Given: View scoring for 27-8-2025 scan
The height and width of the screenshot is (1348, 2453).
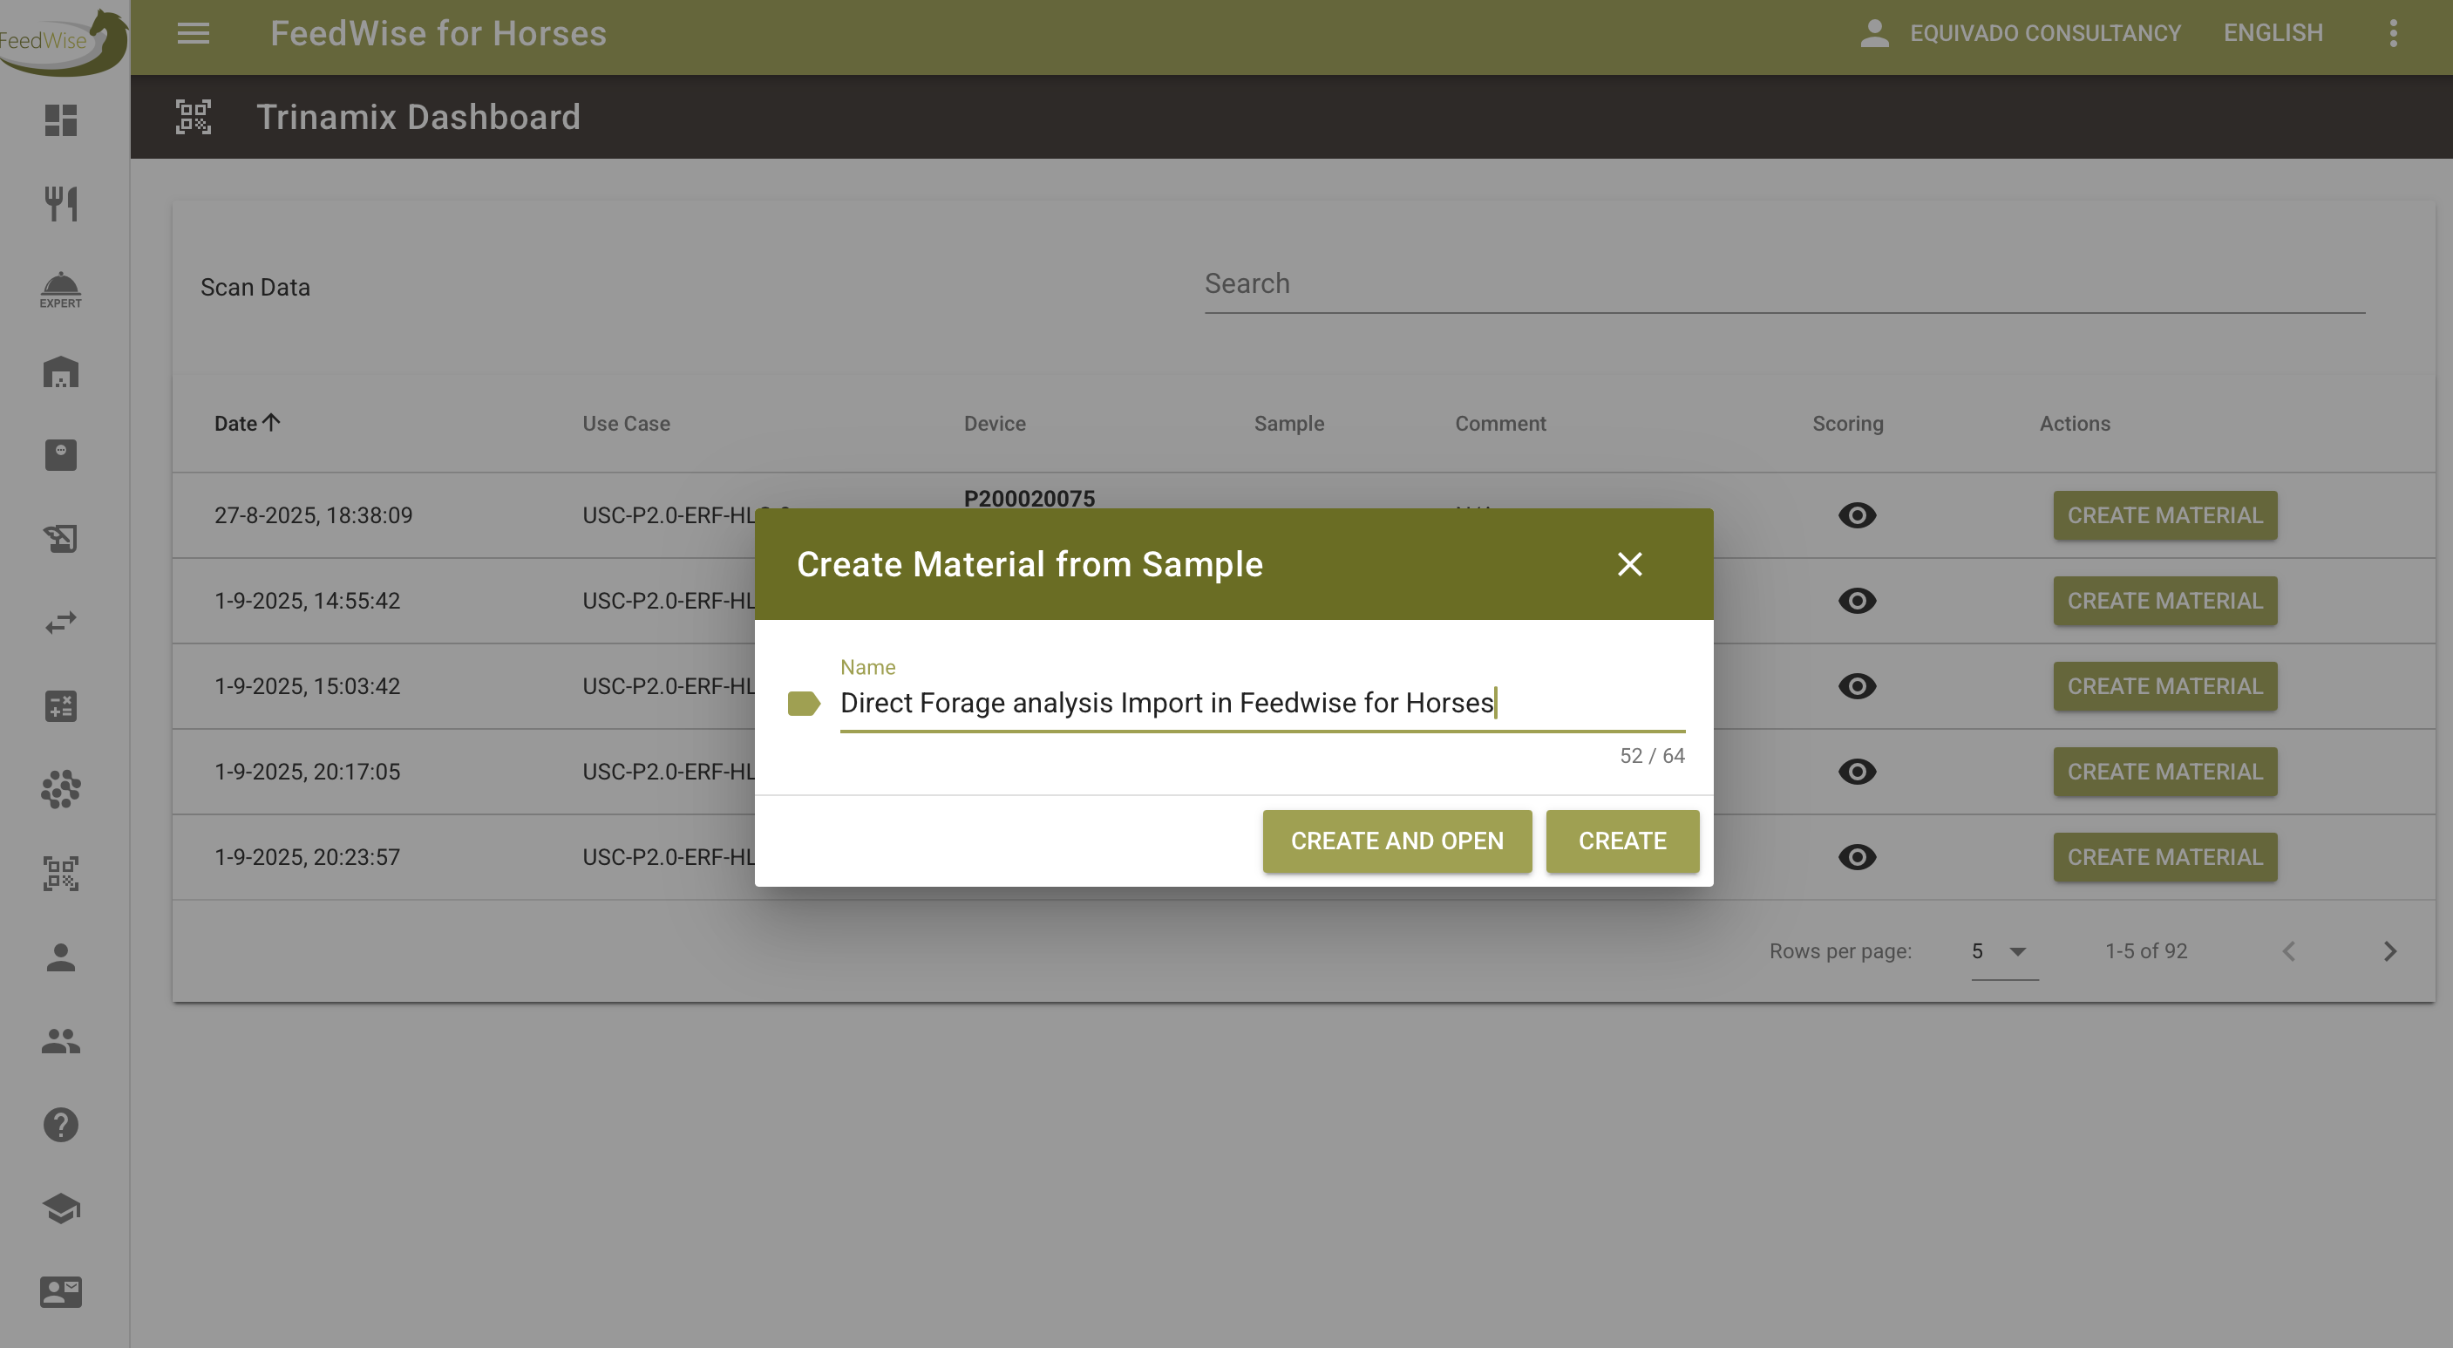Looking at the screenshot, I should tap(1856, 515).
